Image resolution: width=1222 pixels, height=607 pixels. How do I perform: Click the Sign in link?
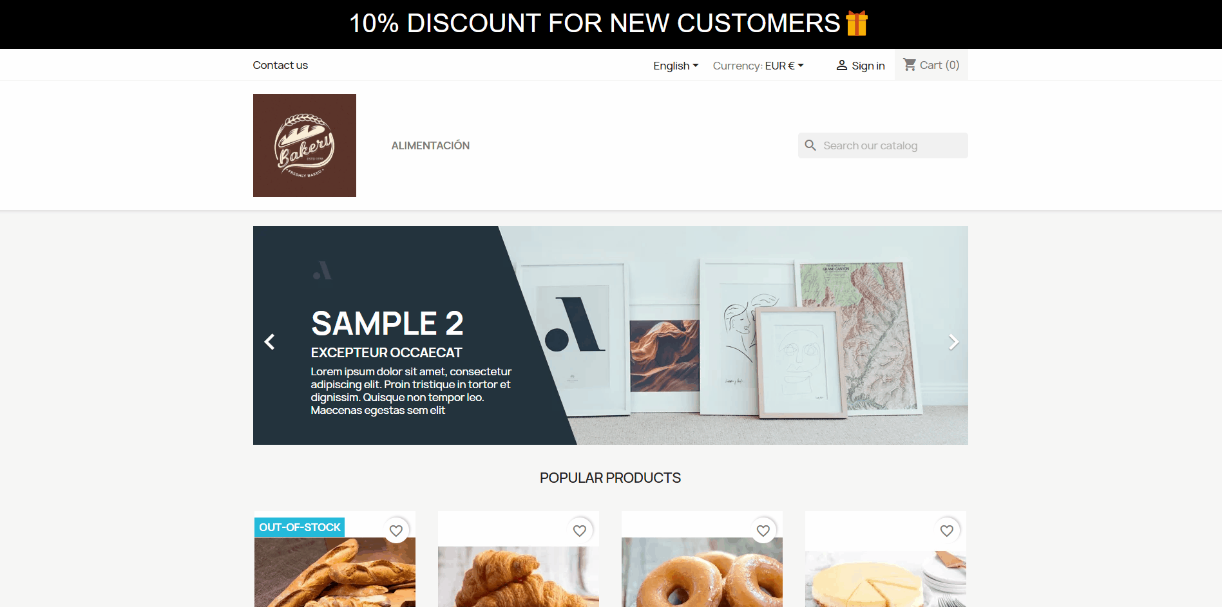(868, 66)
